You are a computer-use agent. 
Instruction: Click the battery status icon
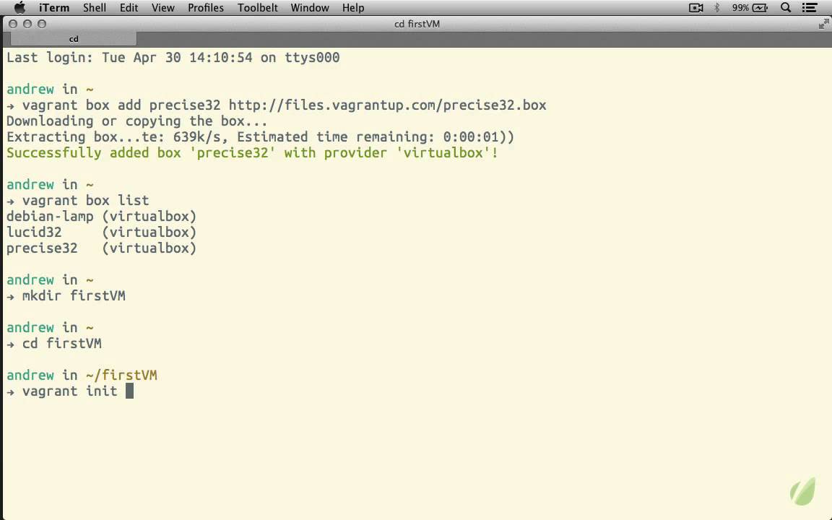759,8
